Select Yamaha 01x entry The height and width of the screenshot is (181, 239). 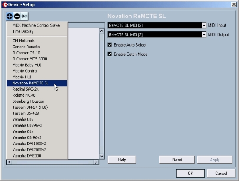[x=37, y=131]
